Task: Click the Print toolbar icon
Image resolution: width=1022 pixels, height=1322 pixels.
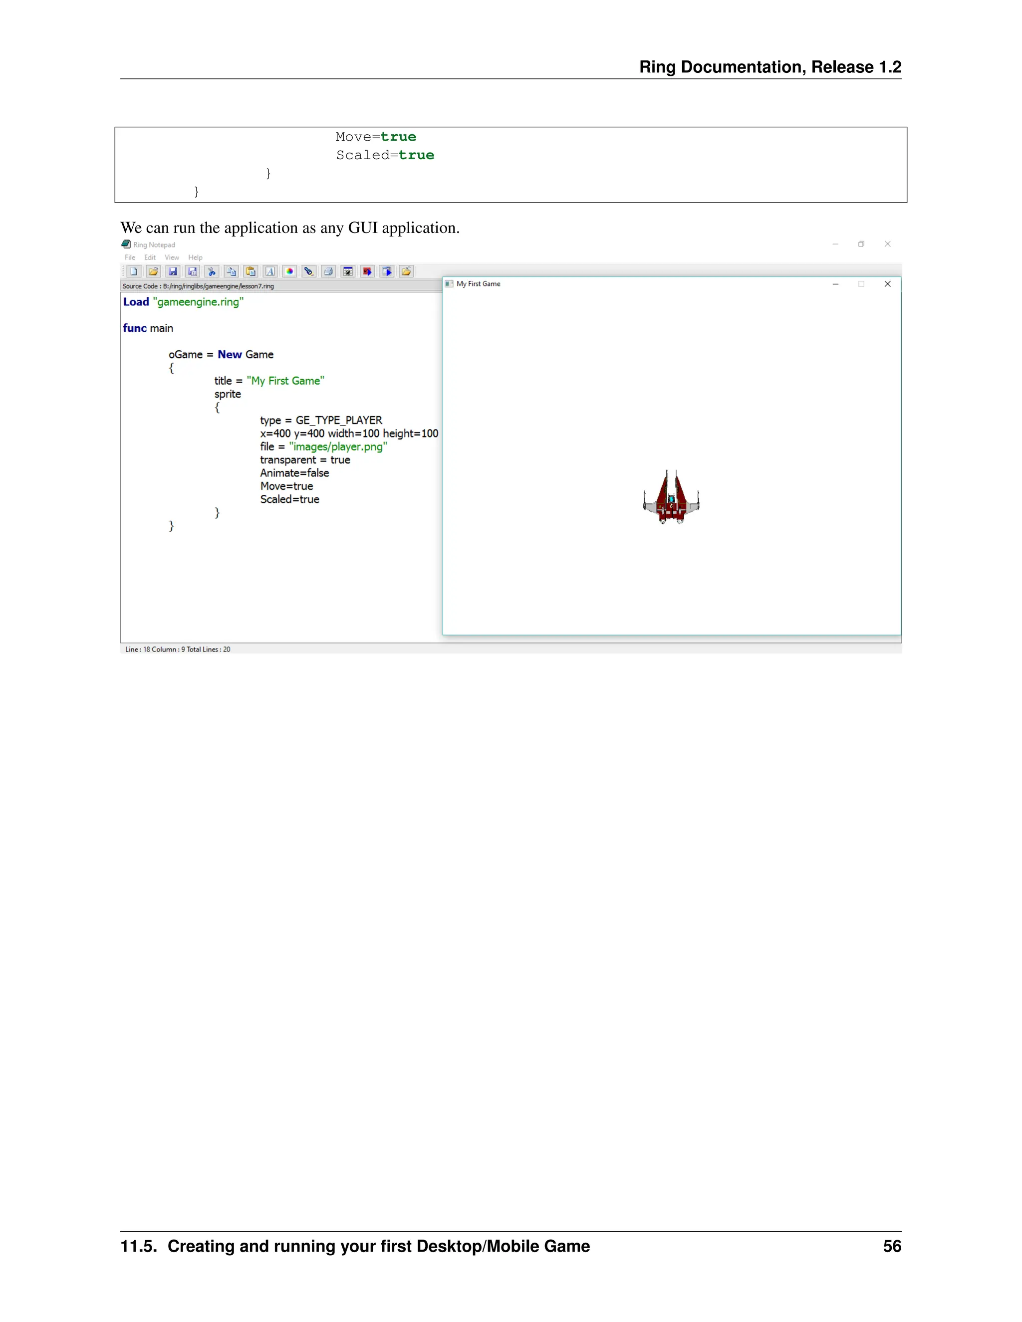Action: (328, 271)
